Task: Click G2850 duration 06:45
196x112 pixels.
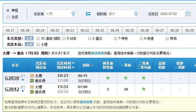Action: pos(82,76)
